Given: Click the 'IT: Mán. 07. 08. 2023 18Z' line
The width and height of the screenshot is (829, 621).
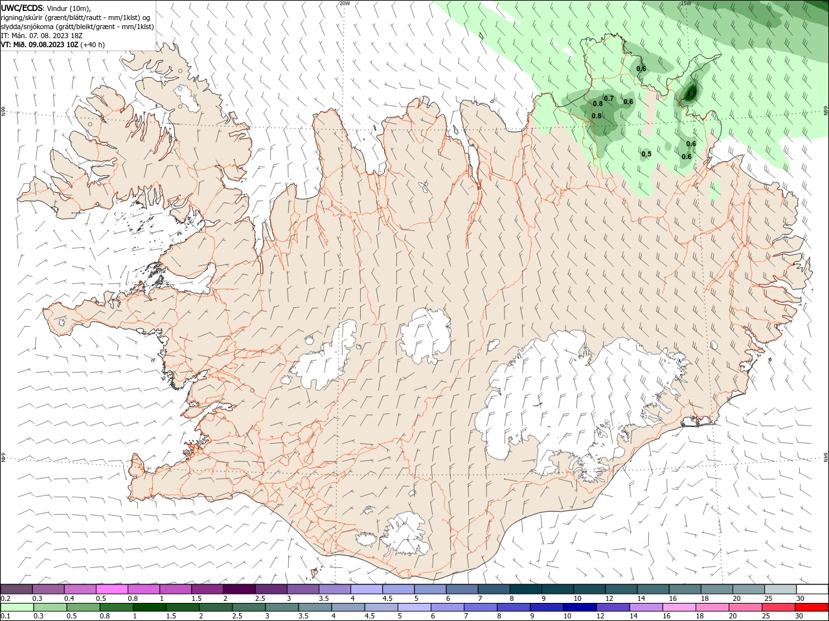Looking at the screenshot, I should click(x=41, y=36).
